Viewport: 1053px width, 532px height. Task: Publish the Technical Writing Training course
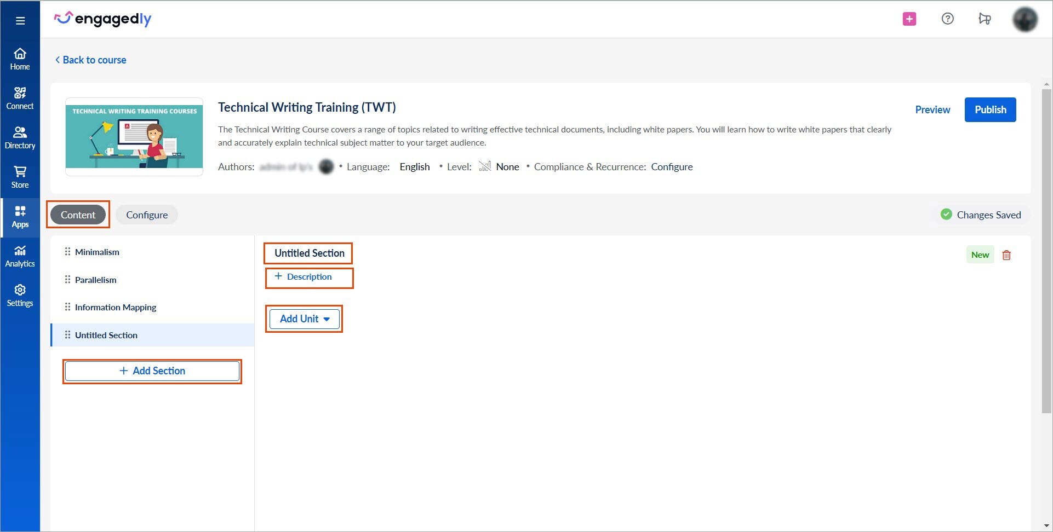click(x=990, y=109)
